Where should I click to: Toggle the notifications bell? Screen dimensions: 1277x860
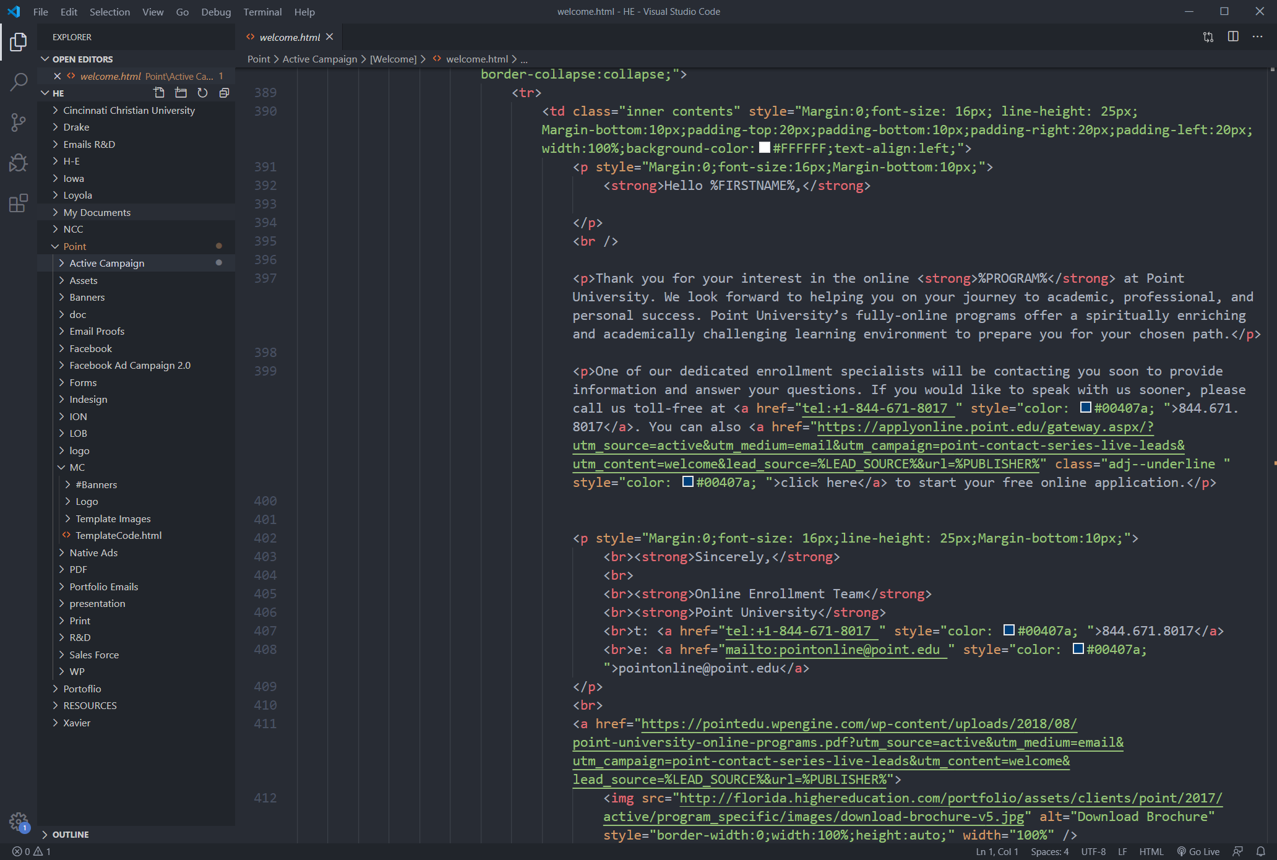(x=1262, y=851)
